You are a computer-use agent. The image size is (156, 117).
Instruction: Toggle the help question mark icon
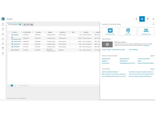[142, 19]
